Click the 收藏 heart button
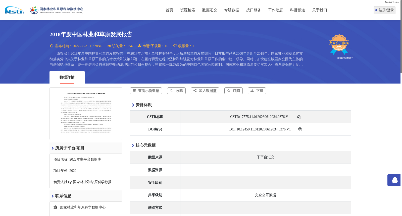This screenshot has height=216, width=402. [176, 91]
